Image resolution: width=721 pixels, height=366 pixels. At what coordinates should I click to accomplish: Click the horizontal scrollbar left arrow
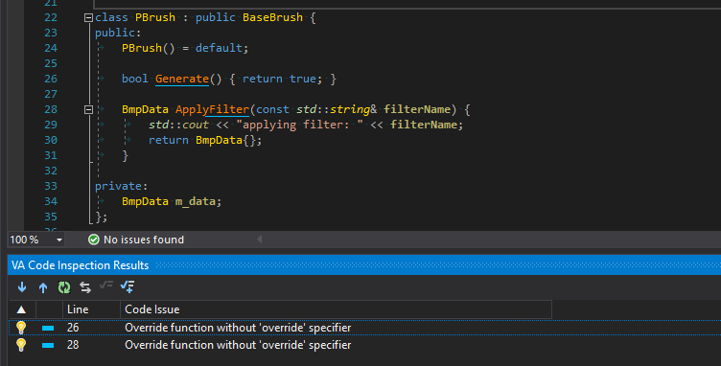click(259, 240)
